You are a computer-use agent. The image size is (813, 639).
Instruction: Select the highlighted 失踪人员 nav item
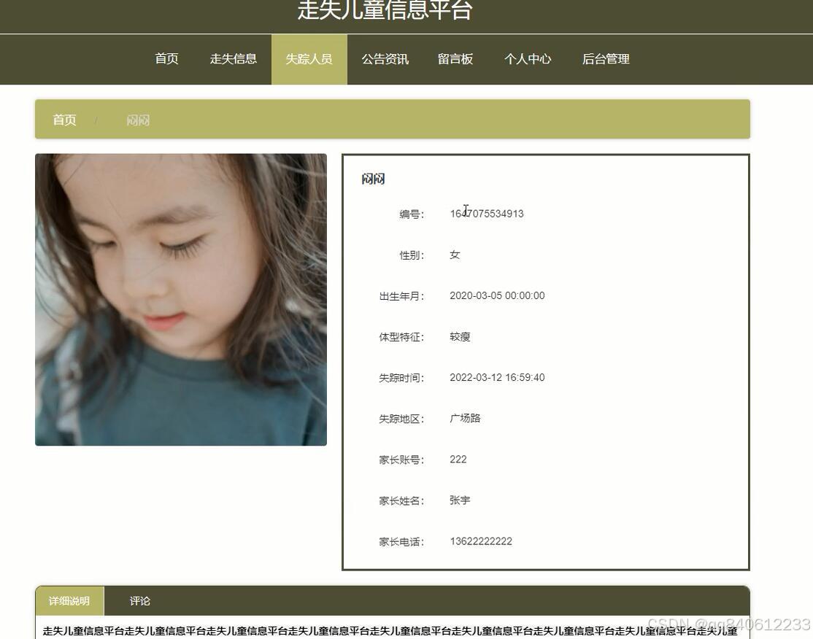coord(309,59)
